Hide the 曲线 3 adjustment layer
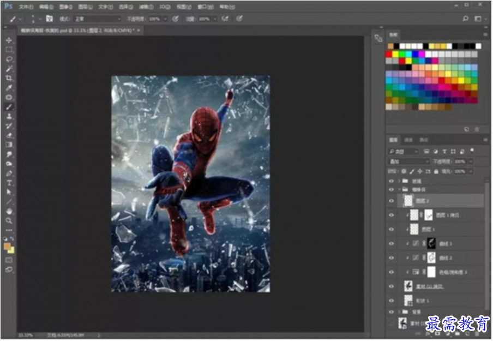 392,243
